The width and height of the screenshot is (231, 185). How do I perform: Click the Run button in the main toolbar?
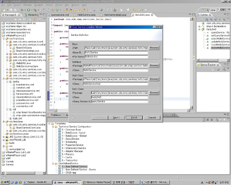coord(29,10)
